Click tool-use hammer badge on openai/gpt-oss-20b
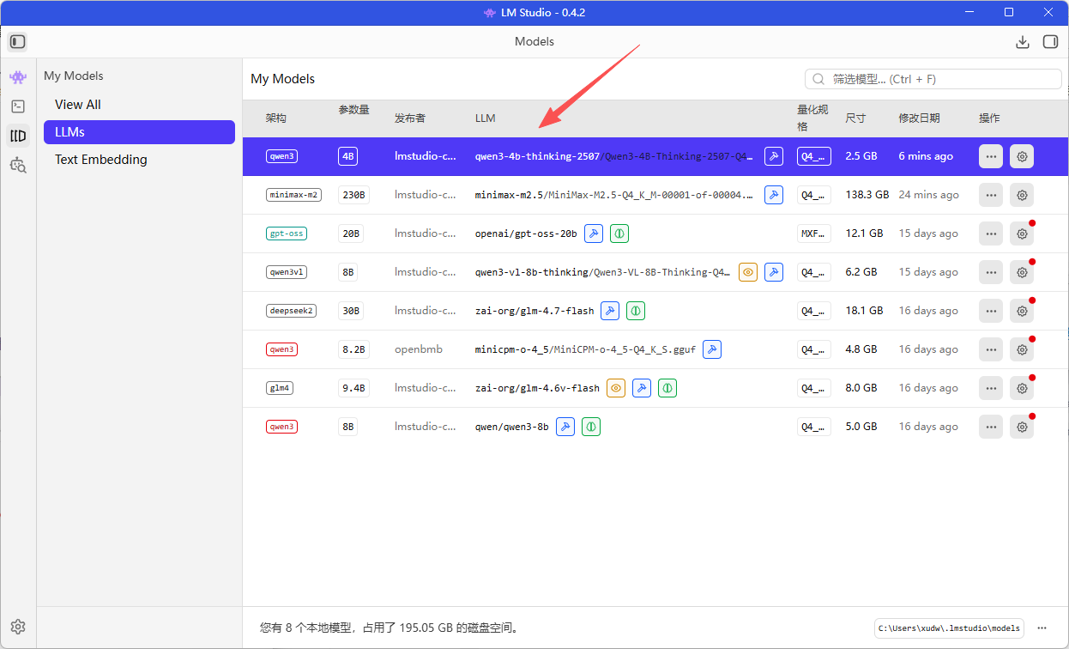Viewport: 1069px width, 649px height. tap(594, 234)
